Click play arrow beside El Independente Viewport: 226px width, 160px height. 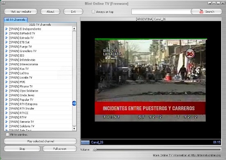point(7,29)
